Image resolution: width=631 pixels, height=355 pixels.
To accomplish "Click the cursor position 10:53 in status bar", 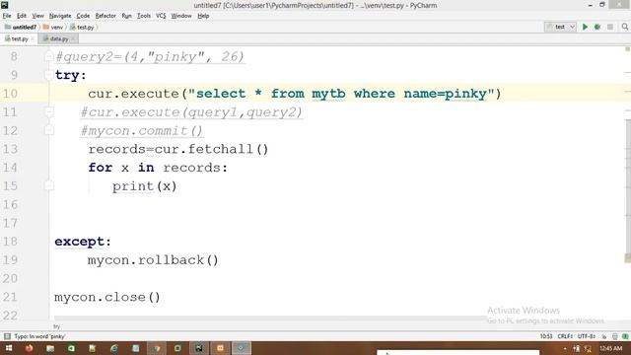I will [x=546, y=336].
